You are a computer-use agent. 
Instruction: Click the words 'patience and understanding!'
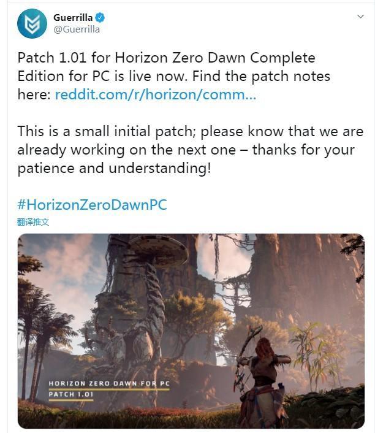point(114,168)
